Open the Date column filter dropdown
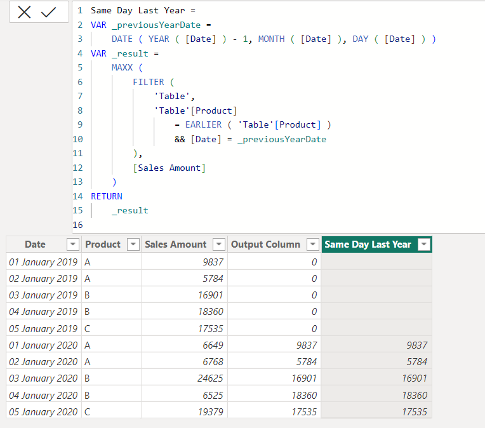 click(73, 244)
